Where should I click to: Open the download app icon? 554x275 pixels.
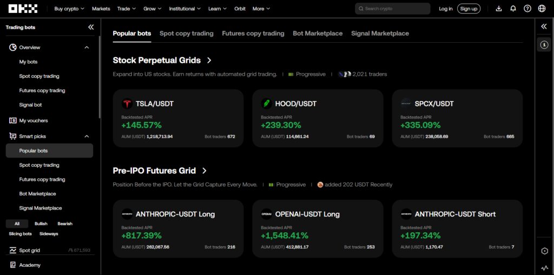click(498, 9)
